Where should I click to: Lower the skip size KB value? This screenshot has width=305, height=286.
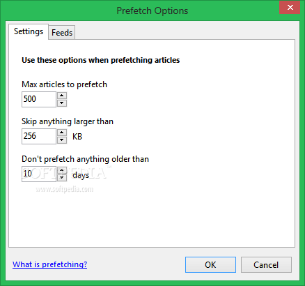point(62,140)
